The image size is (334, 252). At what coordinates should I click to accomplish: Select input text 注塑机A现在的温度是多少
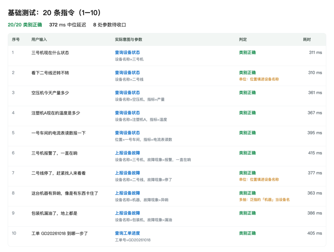click(x=56, y=113)
